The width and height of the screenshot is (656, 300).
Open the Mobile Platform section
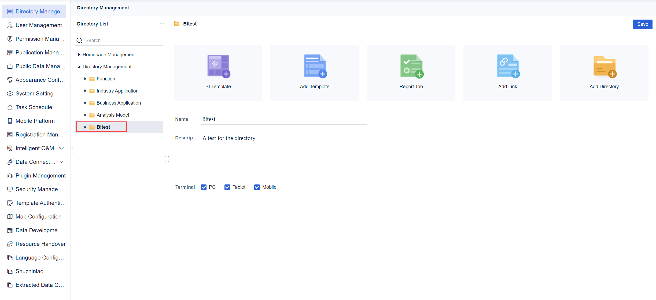(x=35, y=121)
